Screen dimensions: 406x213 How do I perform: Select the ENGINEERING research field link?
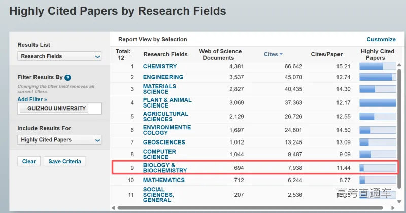pyautogui.click(x=163, y=77)
